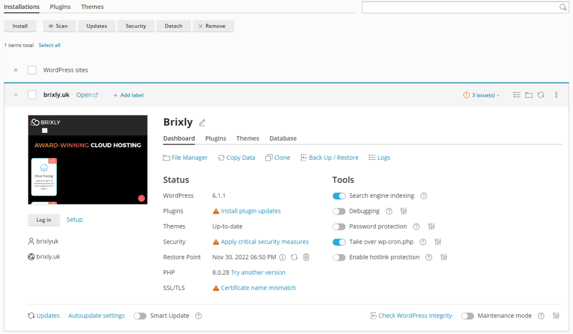This screenshot has width=573, height=334.
Task: Click the pencil icon next to Brixly
Action: pyautogui.click(x=202, y=122)
